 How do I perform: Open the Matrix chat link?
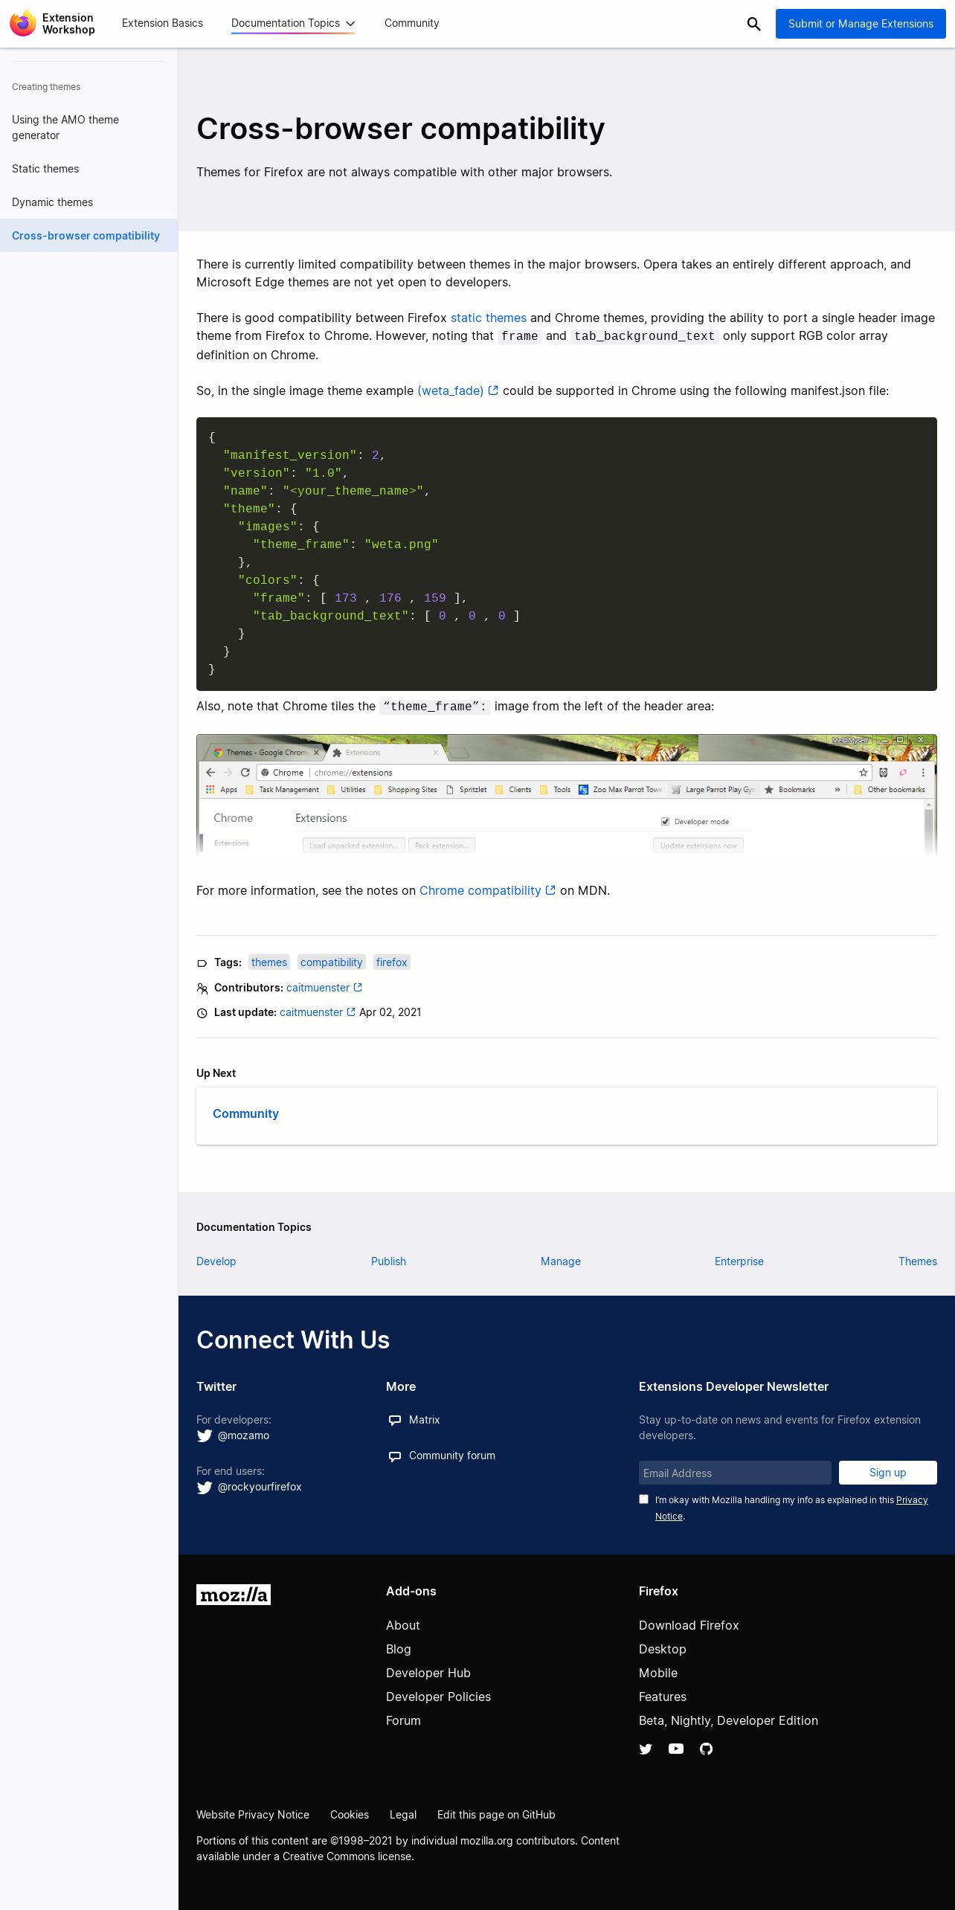[x=424, y=1420]
